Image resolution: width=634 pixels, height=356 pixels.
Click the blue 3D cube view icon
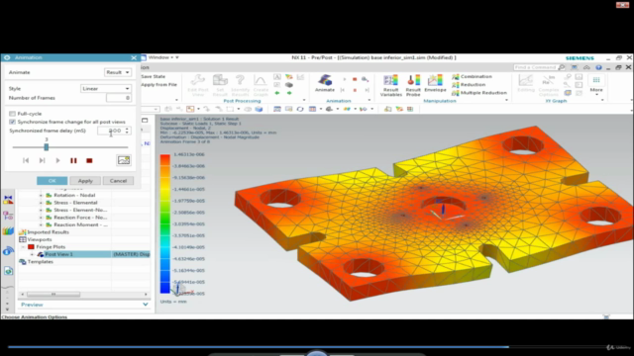(259, 109)
